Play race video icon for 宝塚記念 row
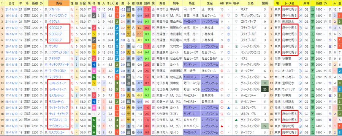The height and width of the screenshot is (136, 342). (300, 83)
